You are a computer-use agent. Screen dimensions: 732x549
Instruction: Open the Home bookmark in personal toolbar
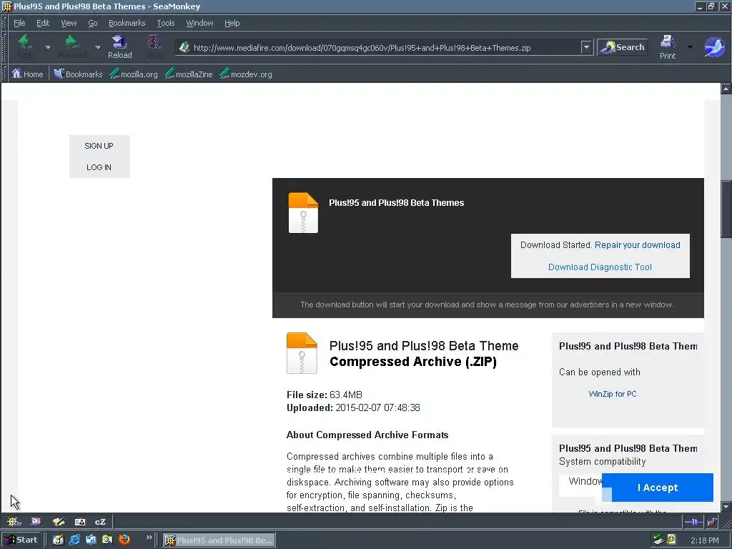pyautogui.click(x=28, y=74)
